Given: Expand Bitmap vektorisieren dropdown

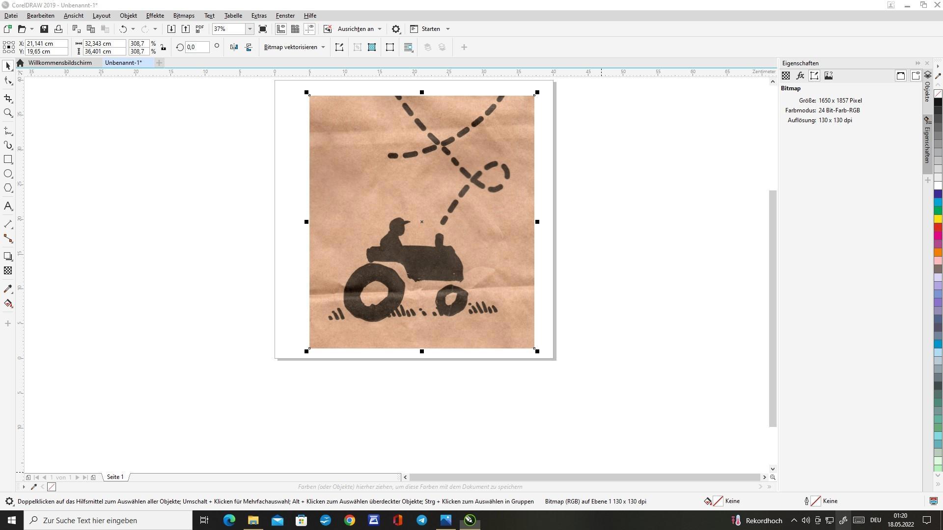Looking at the screenshot, I should coord(323,47).
